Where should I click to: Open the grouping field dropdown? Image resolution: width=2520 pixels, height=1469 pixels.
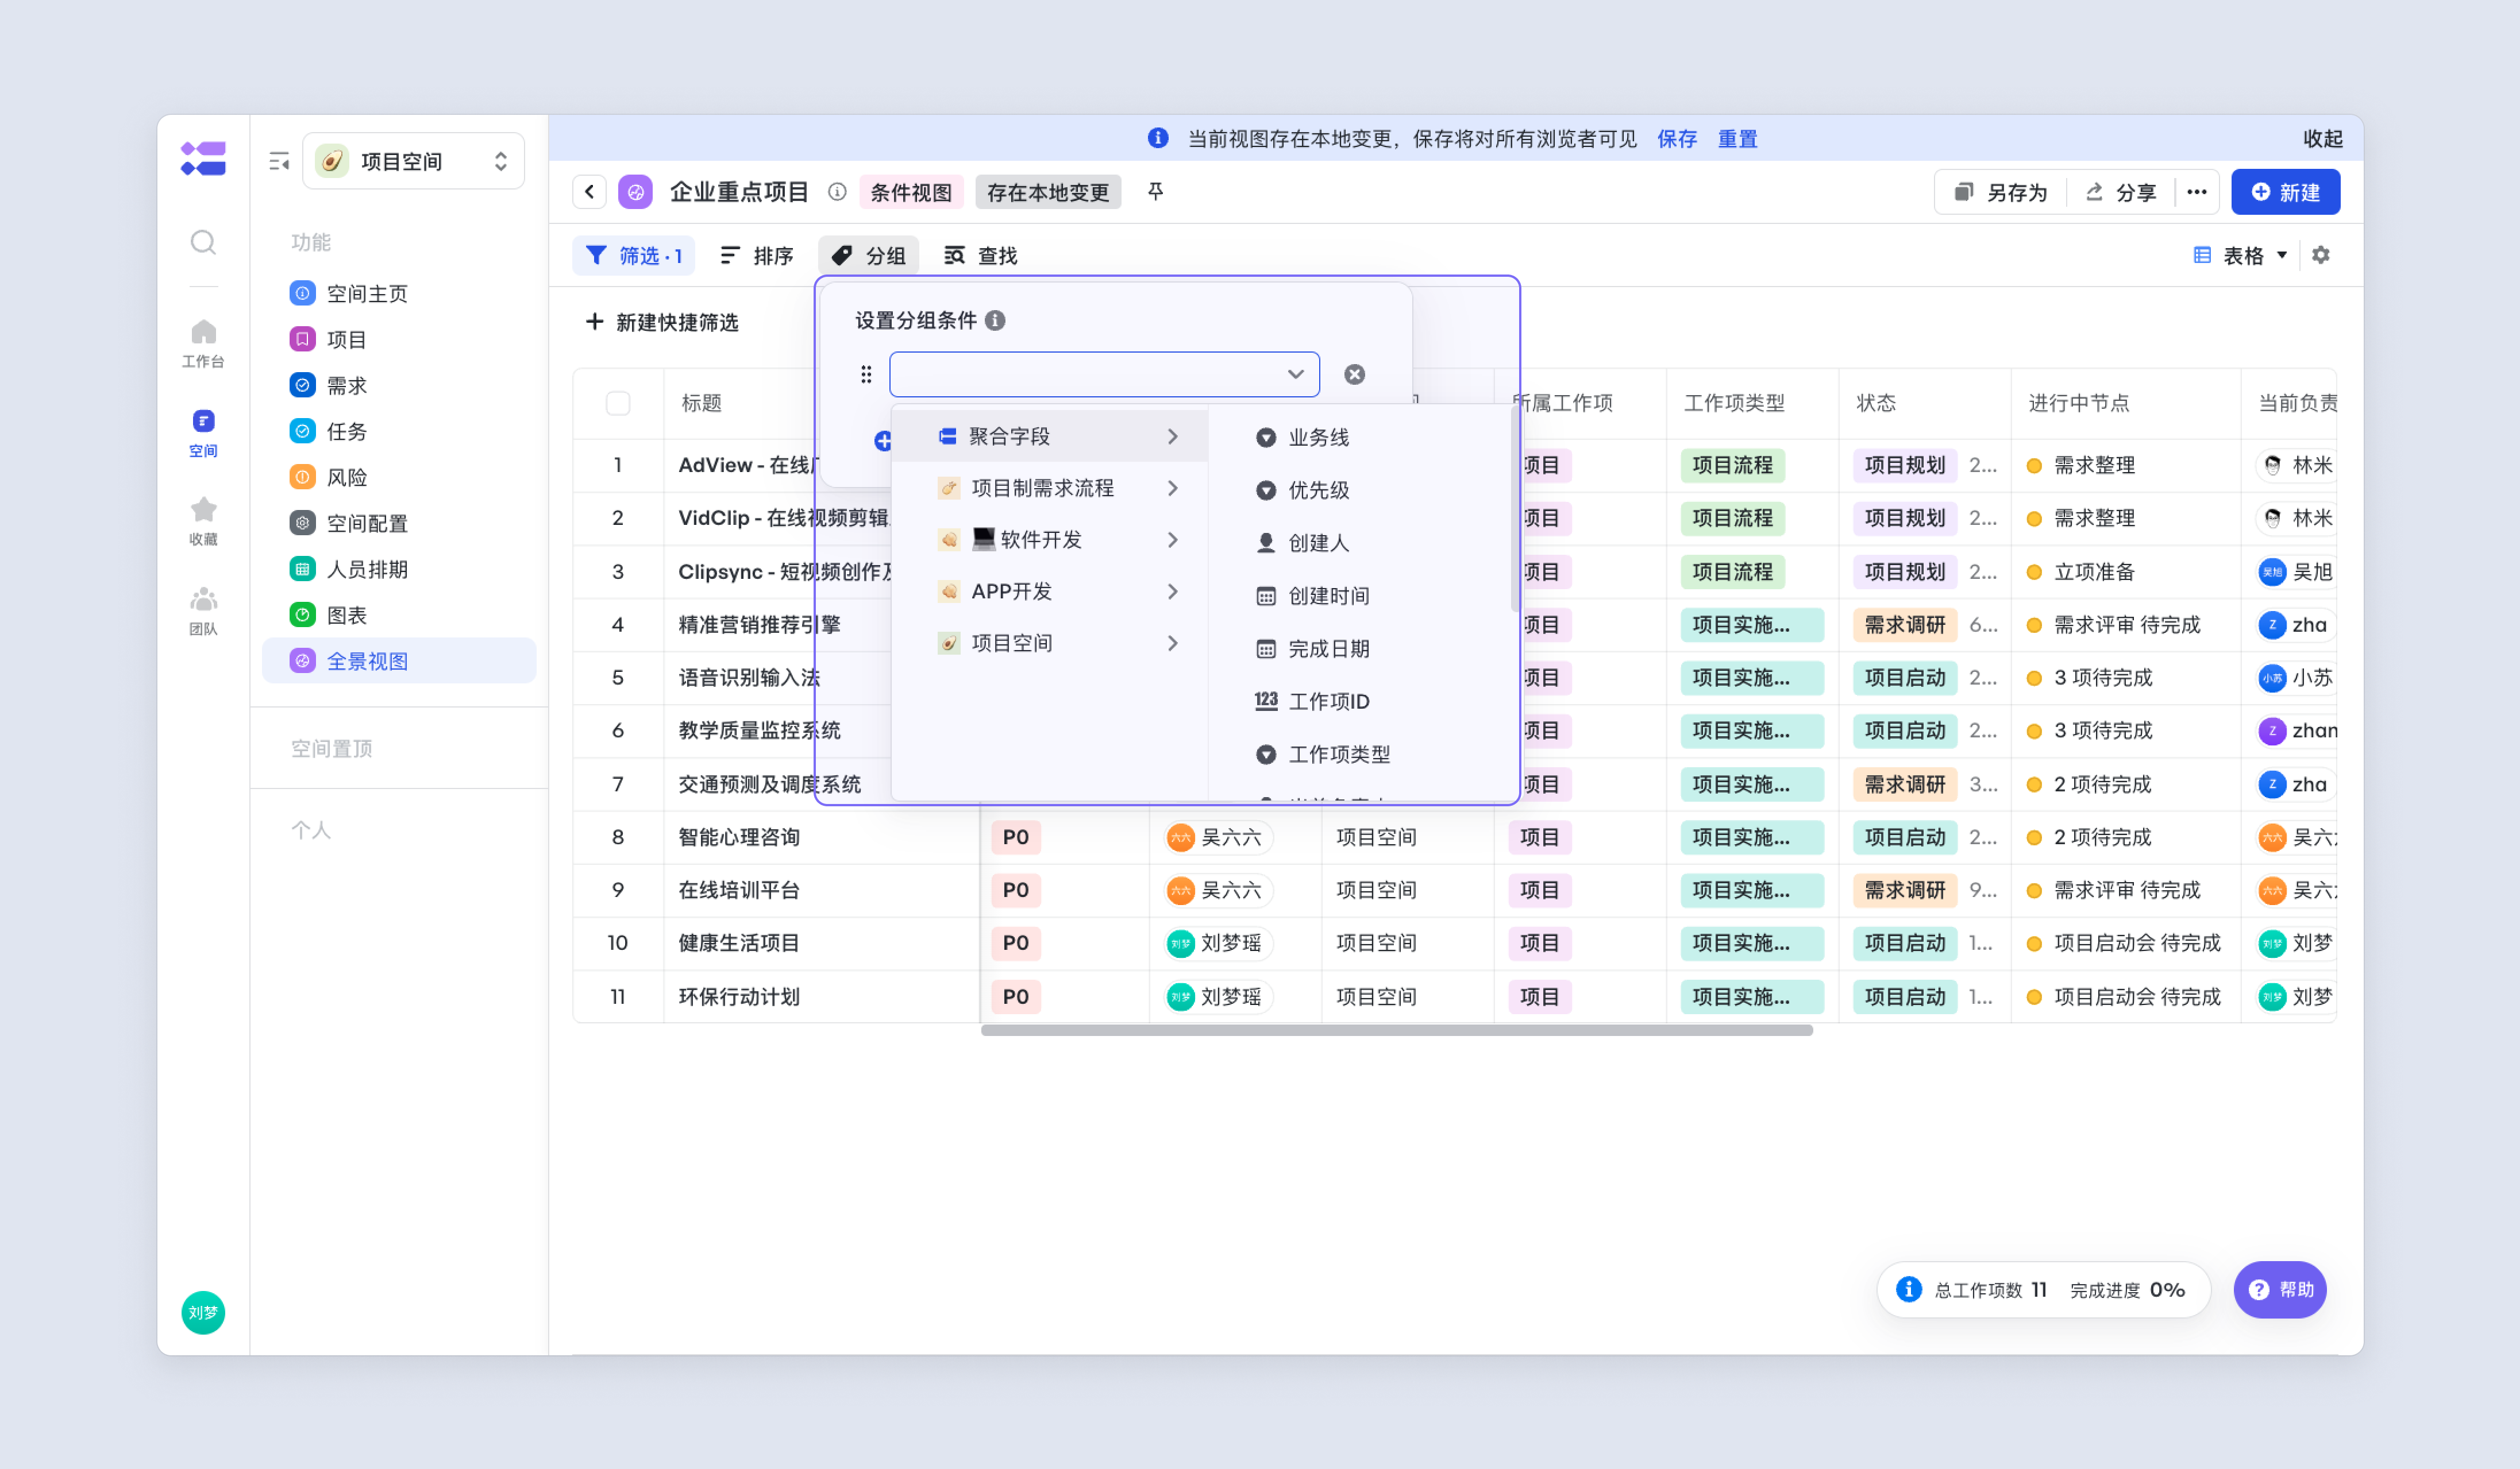tap(1104, 374)
